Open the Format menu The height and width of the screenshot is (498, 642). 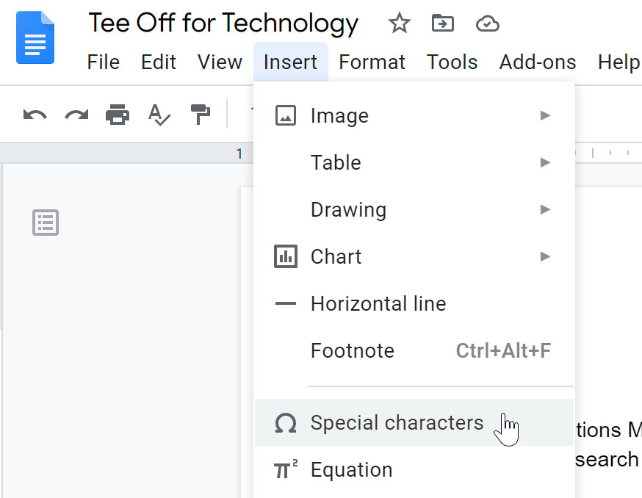(x=372, y=62)
